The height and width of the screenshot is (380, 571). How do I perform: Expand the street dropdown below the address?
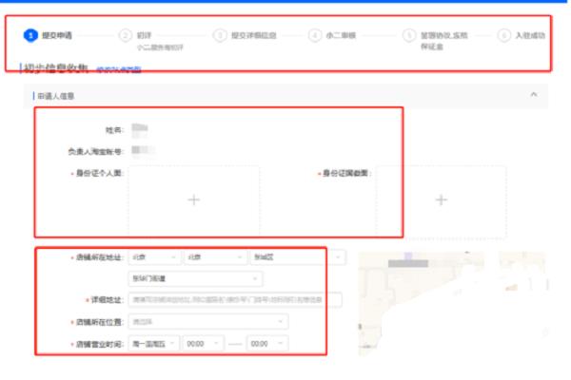coord(196,278)
